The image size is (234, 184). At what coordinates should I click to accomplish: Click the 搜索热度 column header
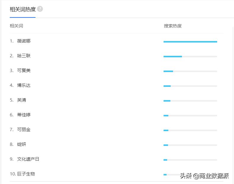[x=173, y=26]
